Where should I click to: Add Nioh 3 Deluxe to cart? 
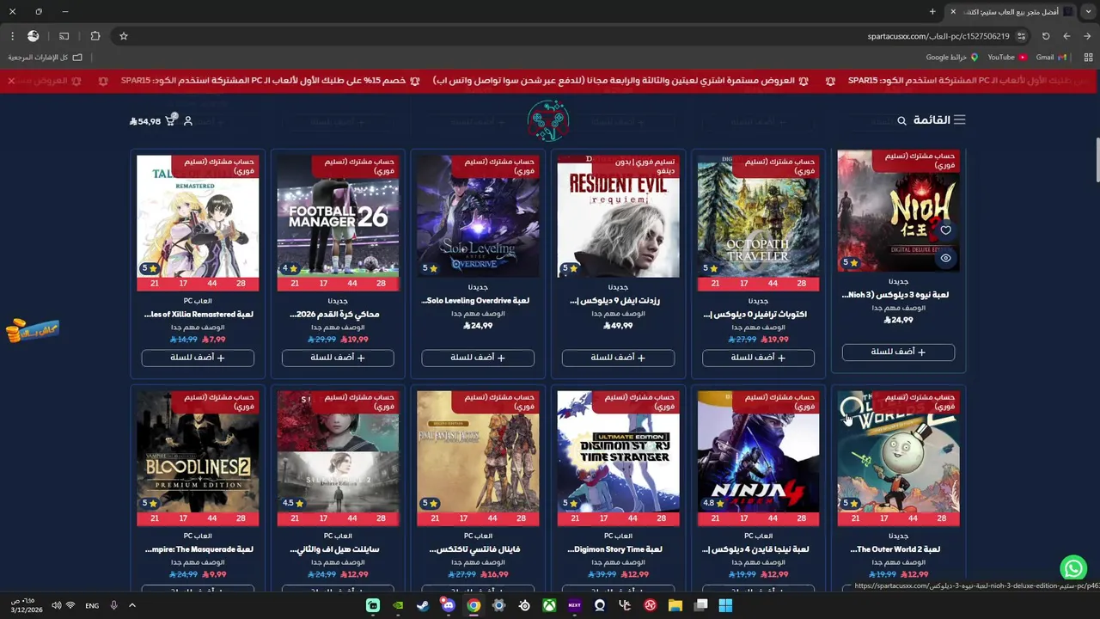click(x=898, y=352)
